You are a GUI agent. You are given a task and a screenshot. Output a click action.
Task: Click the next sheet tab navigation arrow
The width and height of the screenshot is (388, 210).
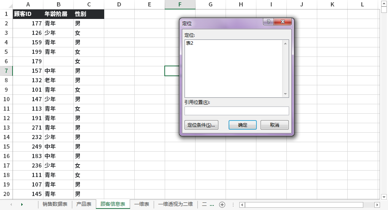tap(22, 204)
